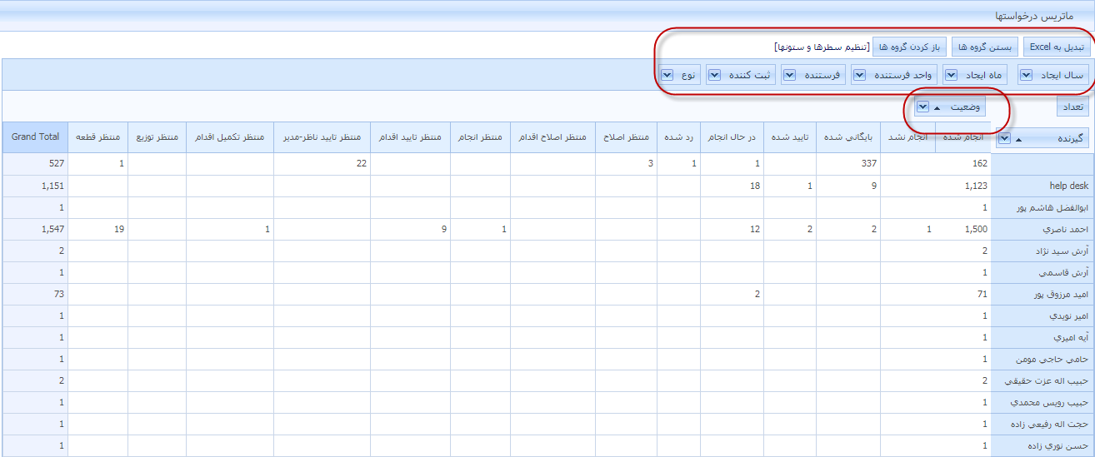Open the 'تنظیم سطرها و ستونها' settings link
Image resolution: width=1095 pixels, height=457 pixels.
(822, 47)
